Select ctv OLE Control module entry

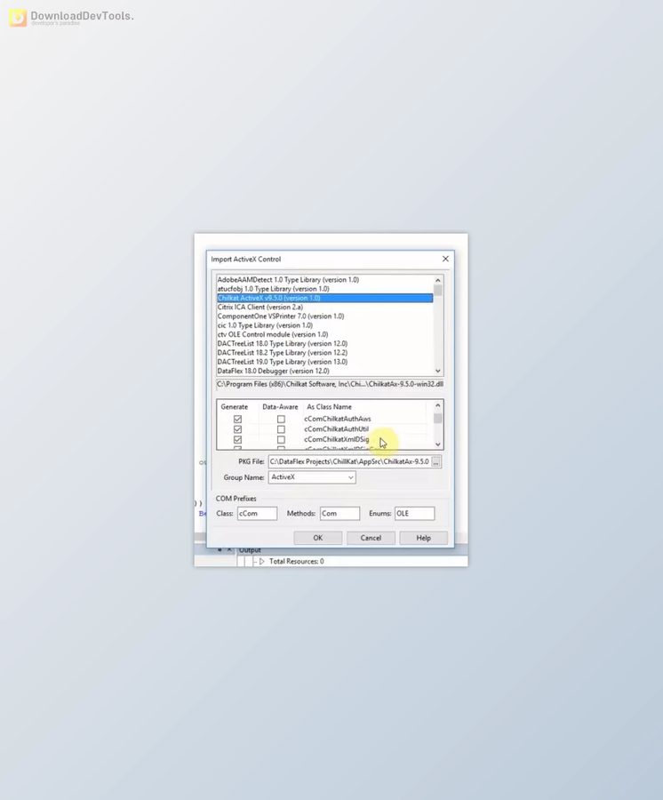325,335
